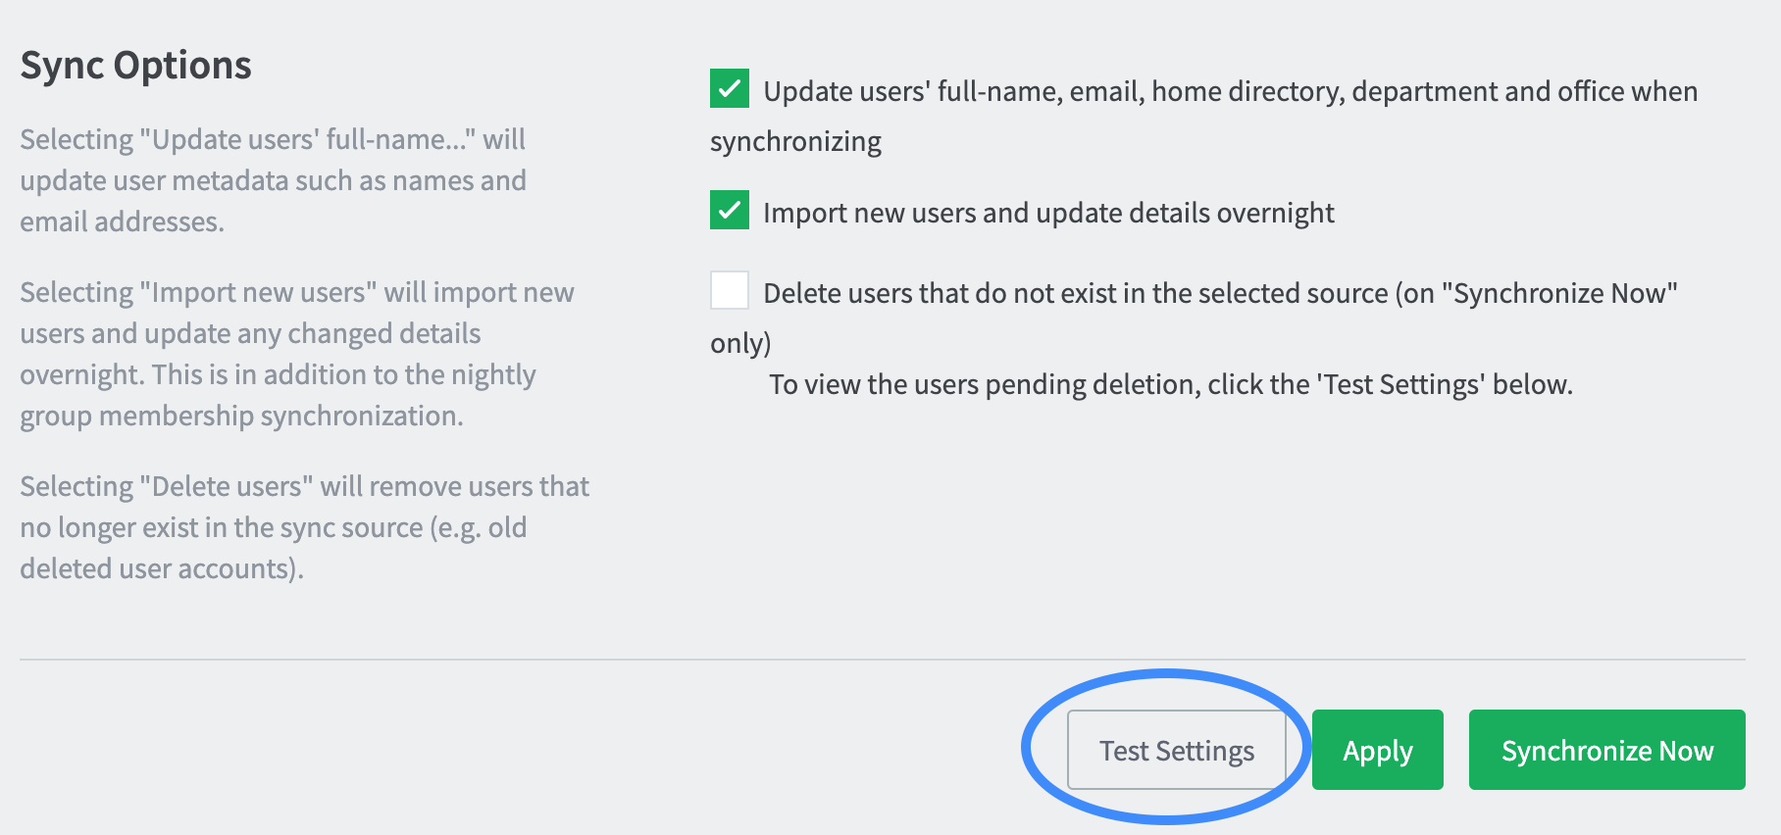Uncheck the update users' full-name checkbox
Image resolution: width=1781 pixels, height=835 pixels.
coord(730,88)
